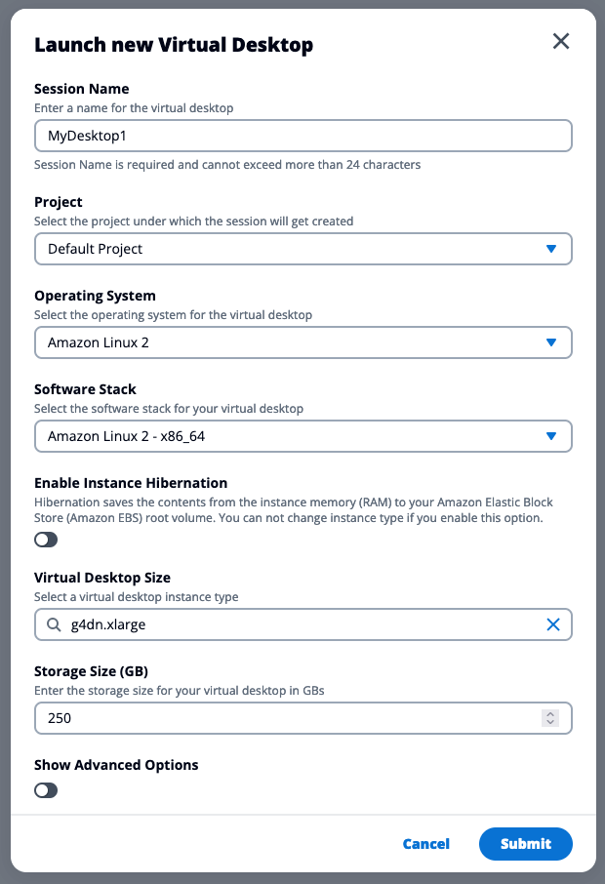The image size is (605, 884).
Task: Enable the Instance Hibernation toggle
Action: click(46, 540)
